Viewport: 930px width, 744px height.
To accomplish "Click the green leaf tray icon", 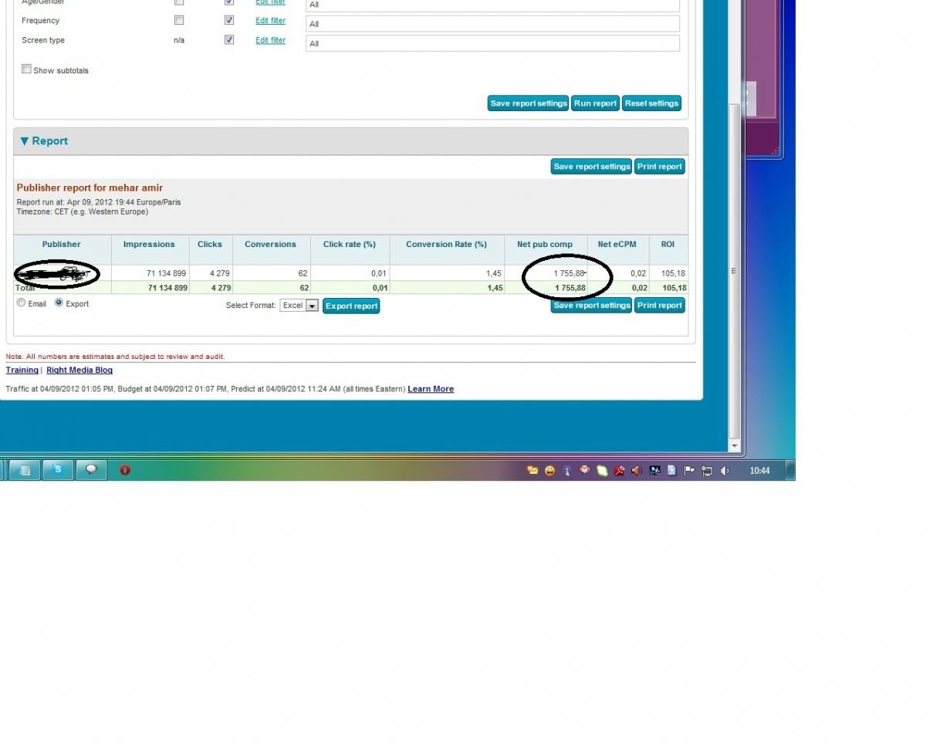I will [x=602, y=470].
